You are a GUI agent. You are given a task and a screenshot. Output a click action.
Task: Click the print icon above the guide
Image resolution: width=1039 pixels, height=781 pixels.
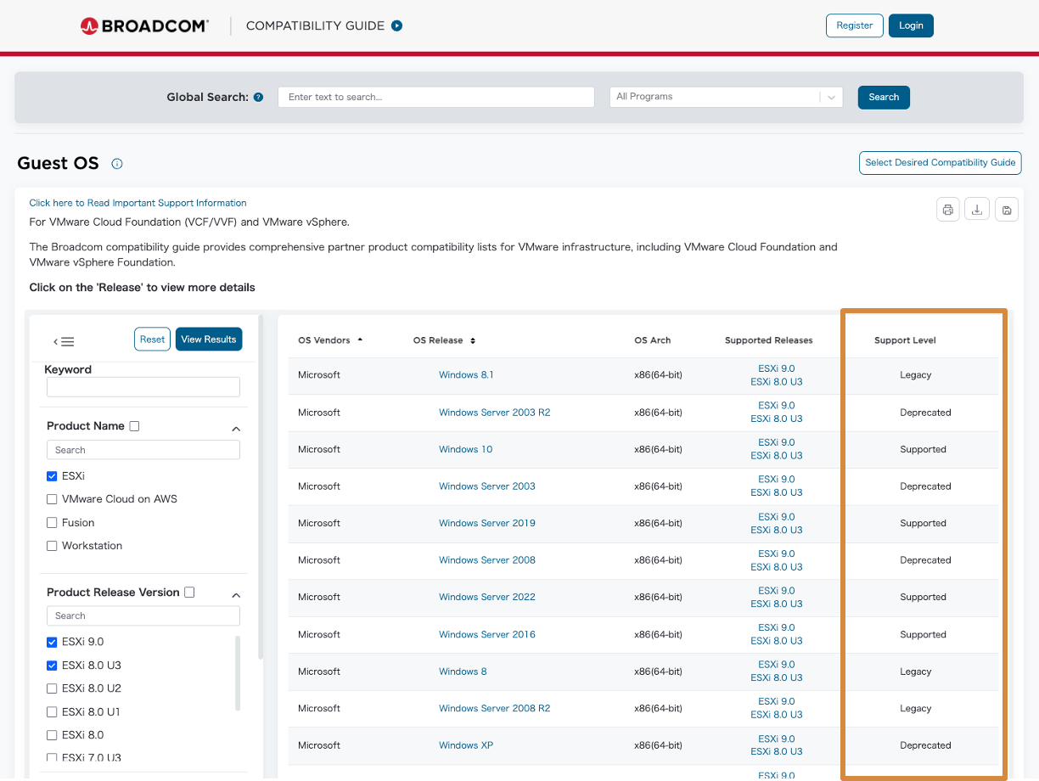coord(947,209)
